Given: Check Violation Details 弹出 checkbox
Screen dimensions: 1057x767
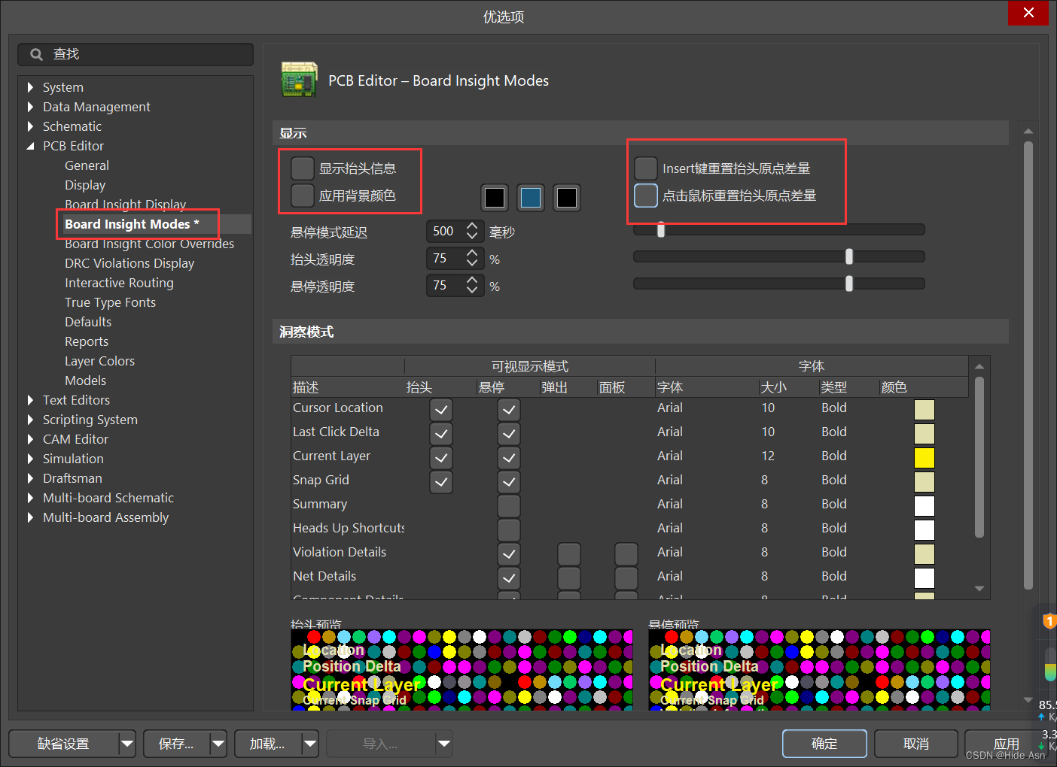Looking at the screenshot, I should [x=569, y=554].
